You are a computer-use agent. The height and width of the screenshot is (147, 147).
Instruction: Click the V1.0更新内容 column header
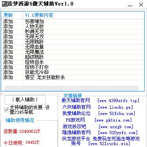coord(83,15)
